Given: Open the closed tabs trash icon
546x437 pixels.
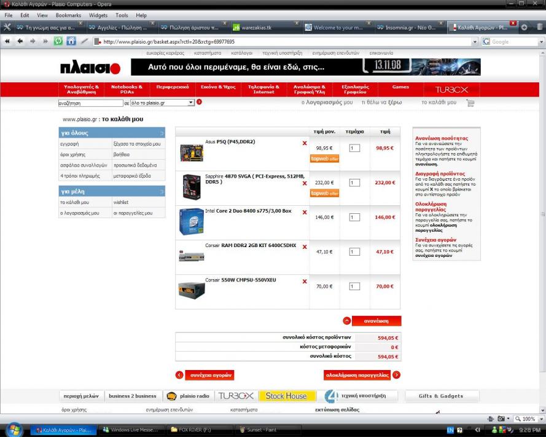Looking at the screenshot, I should 539,27.
